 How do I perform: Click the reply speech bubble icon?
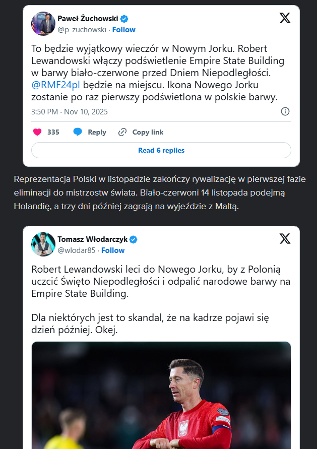tap(78, 132)
